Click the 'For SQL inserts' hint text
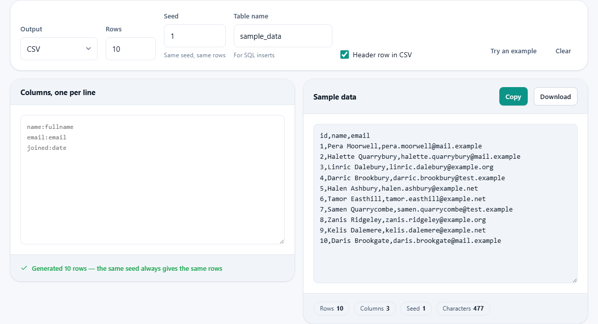 pos(254,55)
